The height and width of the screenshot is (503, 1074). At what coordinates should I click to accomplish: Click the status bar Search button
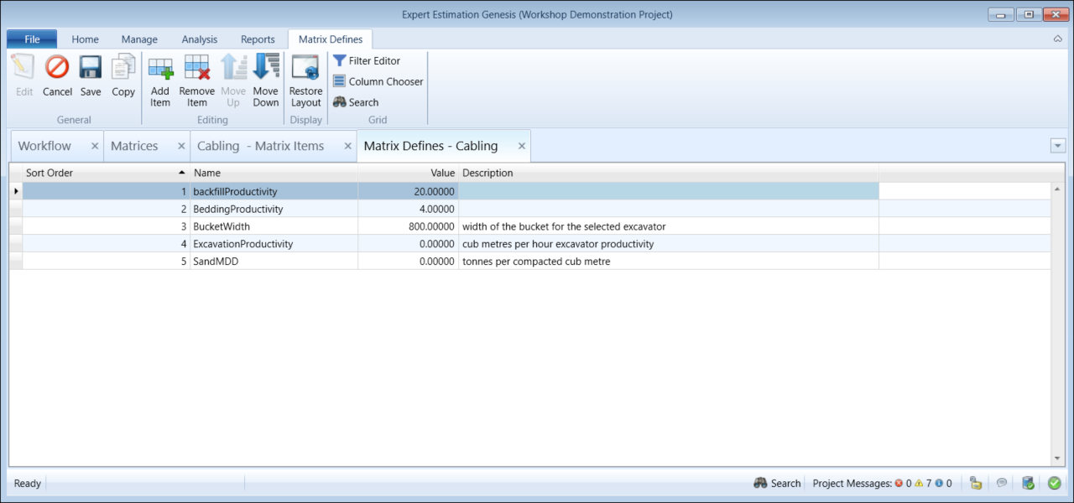pos(777,483)
